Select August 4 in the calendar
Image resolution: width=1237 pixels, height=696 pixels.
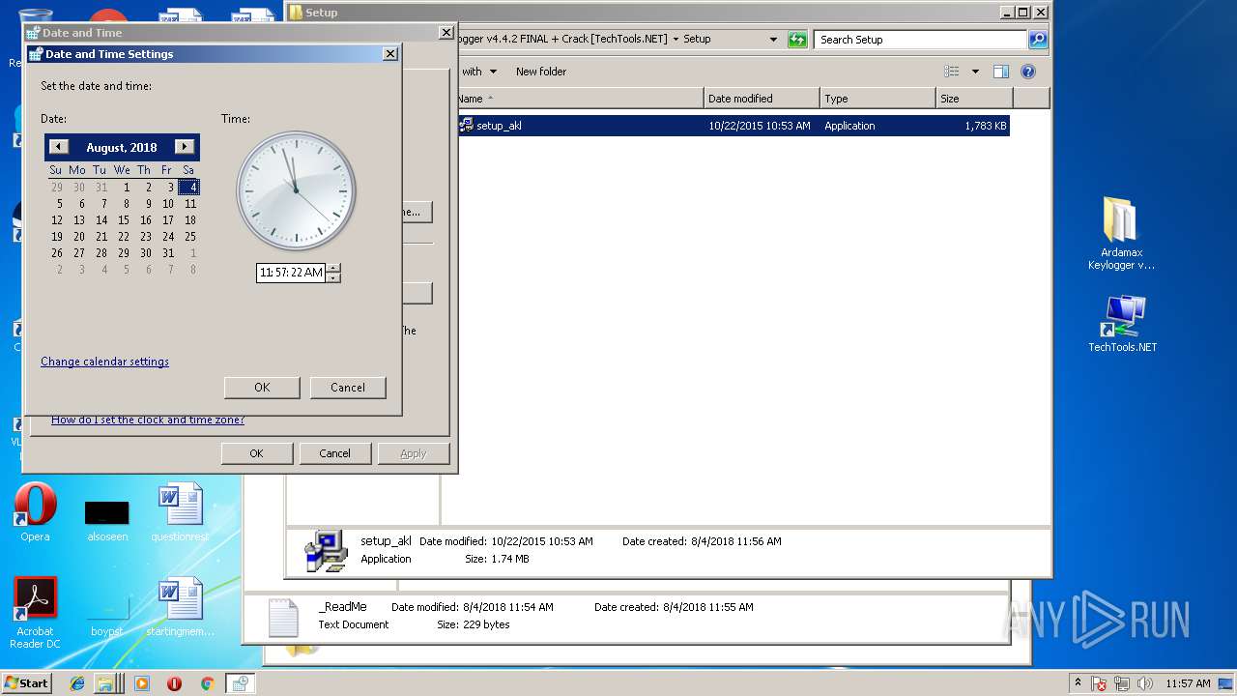(x=189, y=188)
